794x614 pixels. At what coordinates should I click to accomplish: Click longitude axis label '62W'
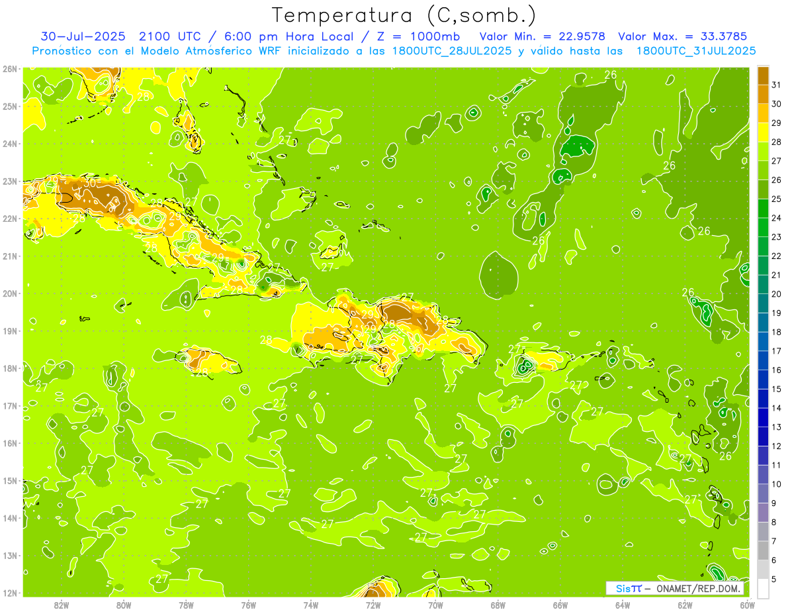click(685, 605)
